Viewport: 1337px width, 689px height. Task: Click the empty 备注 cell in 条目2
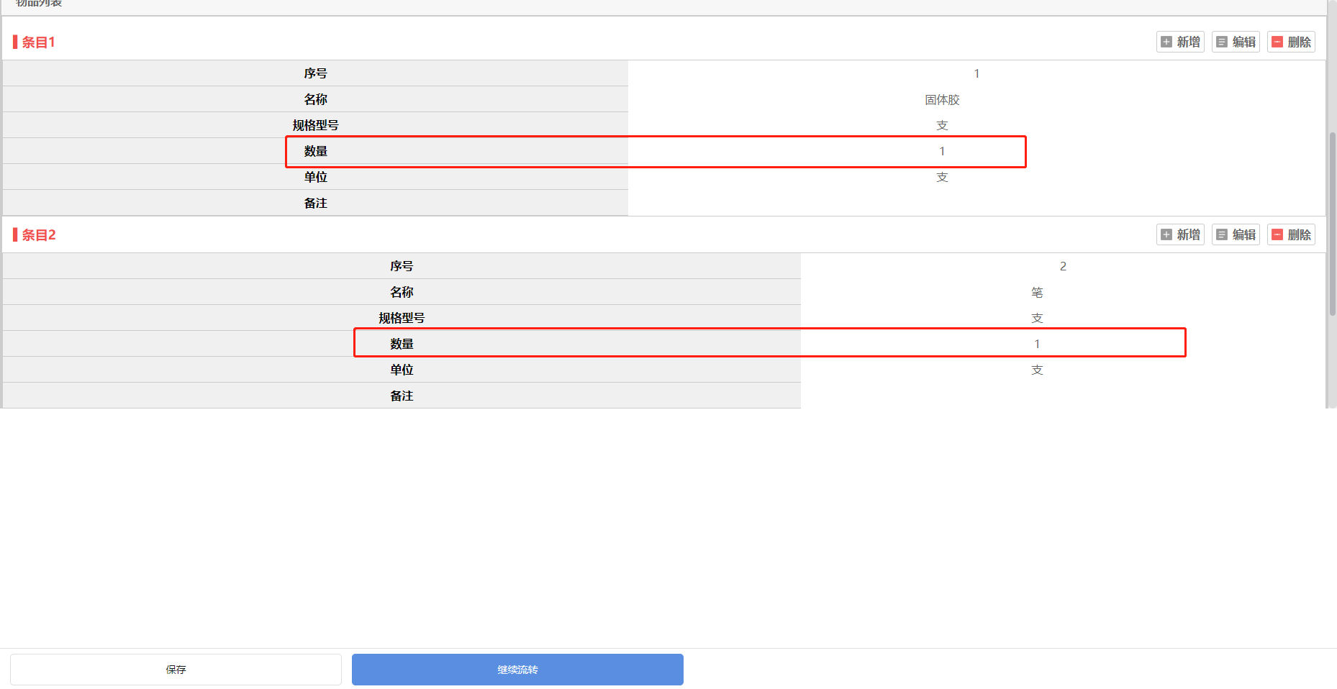pos(1063,396)
